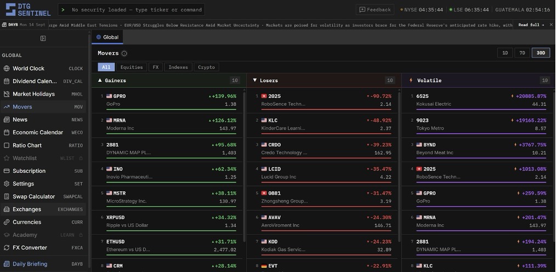Viewport: 557px width, 272px height.
Task: Select the 1D timeframe
Action: pyautogui.click(x=505, y=53)
